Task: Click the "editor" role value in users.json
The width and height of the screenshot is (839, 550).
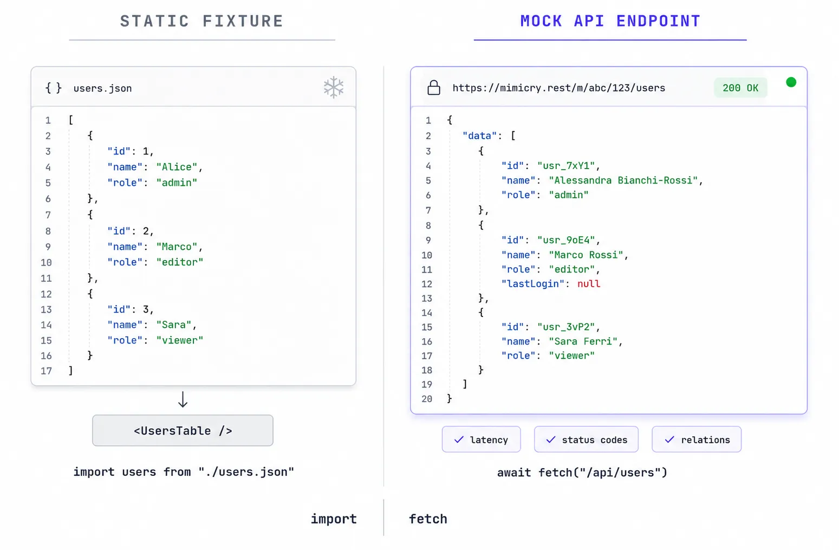Action: 180,262
